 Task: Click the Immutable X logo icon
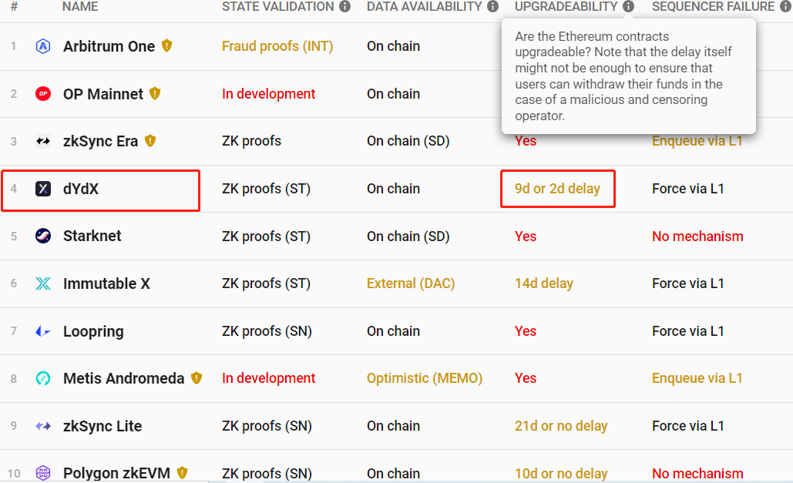(43, 283)
